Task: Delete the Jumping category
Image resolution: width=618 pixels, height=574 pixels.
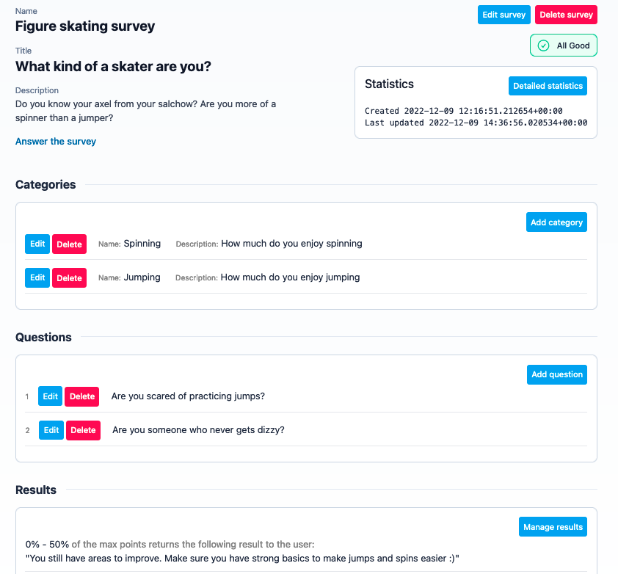Action: (68, 277)
